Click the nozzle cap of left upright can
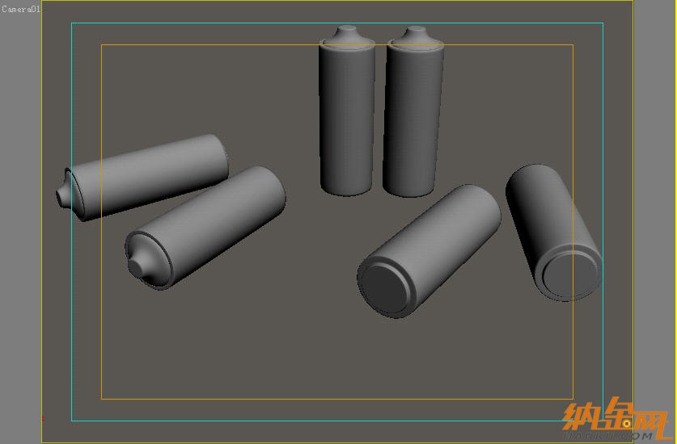This screenshot has width=677, height=444. point(347,36)
